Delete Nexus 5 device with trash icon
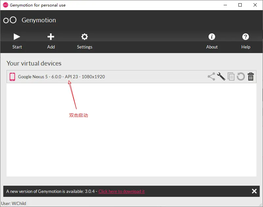The height and width of the screenshot is (207, 263). tap(251, 77)
